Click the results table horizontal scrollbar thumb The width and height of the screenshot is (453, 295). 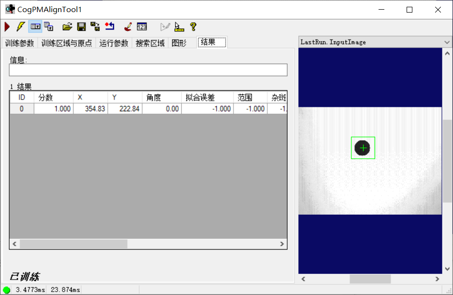pos(73,244)
